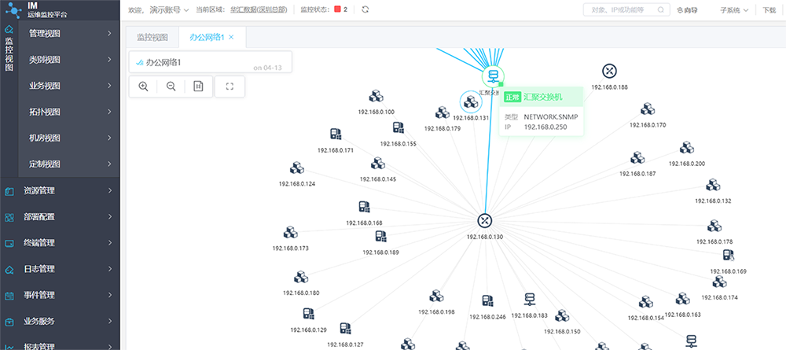Select router node 192.168.0.188

(x=610, y=72)
